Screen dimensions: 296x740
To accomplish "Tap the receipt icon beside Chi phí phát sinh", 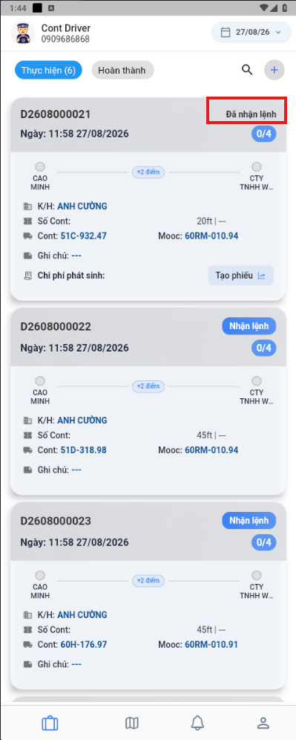I will [x=27, y=276].
